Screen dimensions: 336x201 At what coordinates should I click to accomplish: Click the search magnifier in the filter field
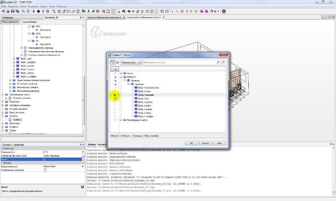218,62
